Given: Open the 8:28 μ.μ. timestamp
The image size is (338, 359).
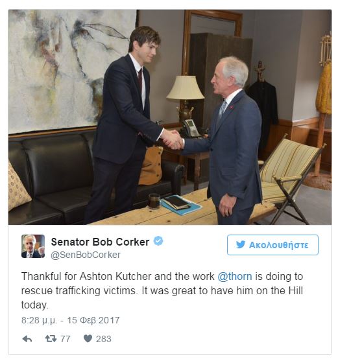Looking at the screenshot, I should coord(39,320).
